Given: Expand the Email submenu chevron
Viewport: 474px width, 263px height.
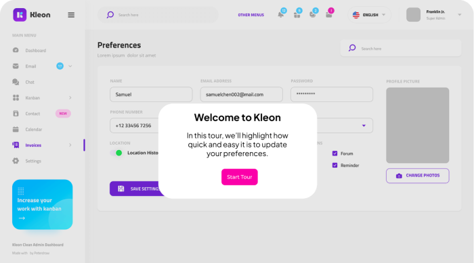Looking at the screenshot, I should click(x=70, y=66).
